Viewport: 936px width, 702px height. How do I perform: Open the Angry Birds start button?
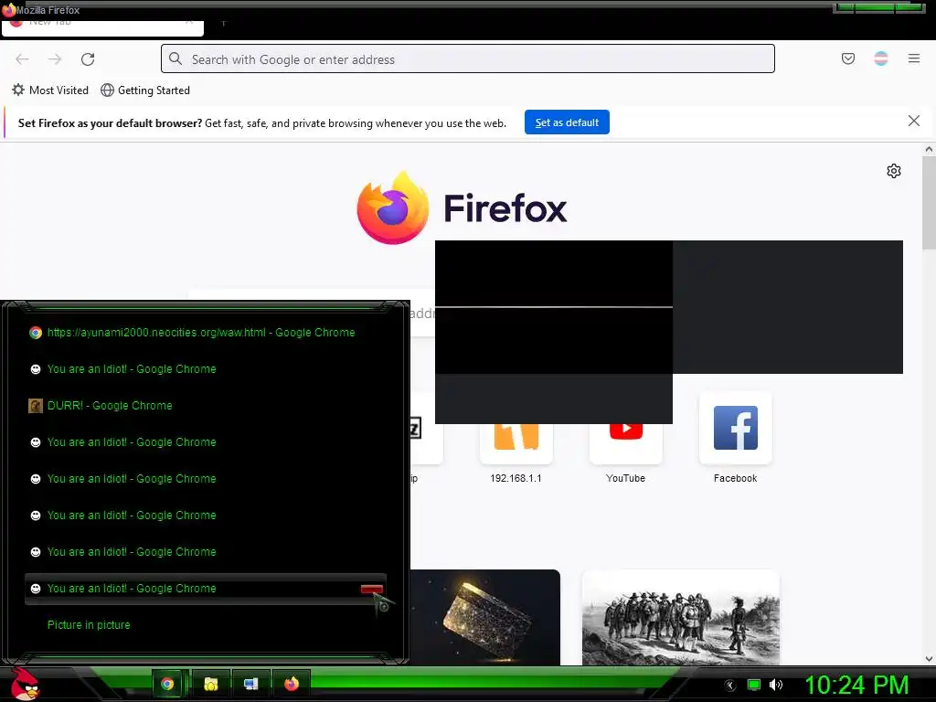(x=24, y=684)
